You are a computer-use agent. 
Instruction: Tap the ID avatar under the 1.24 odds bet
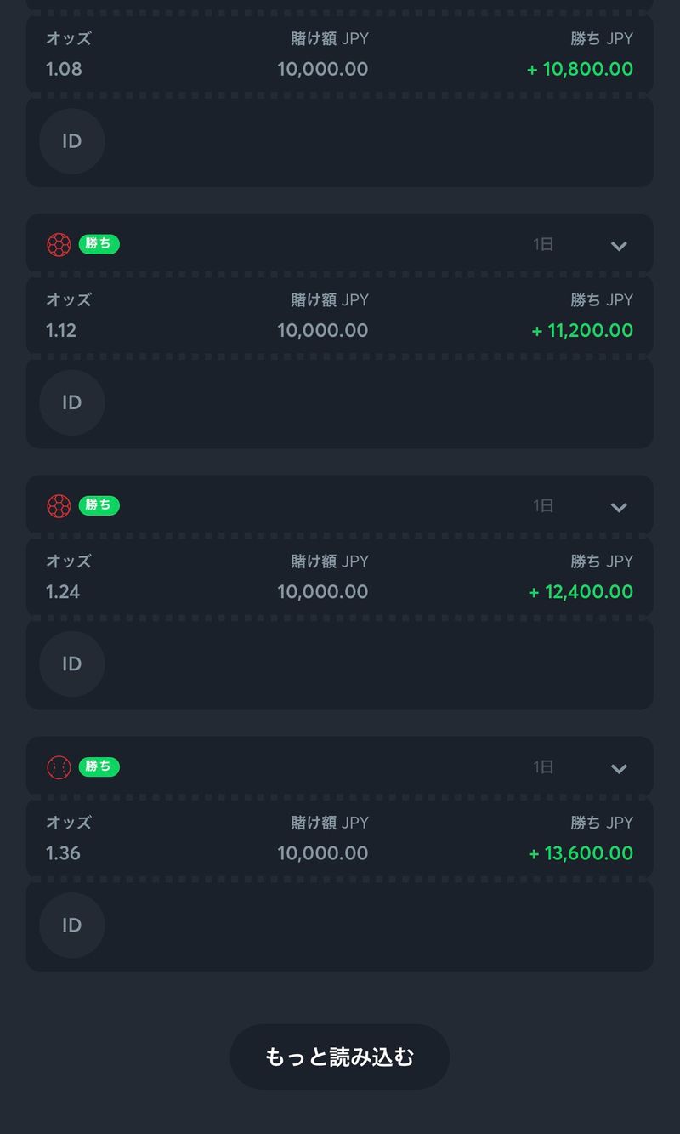pyautogui.click(x=72, y=664)
